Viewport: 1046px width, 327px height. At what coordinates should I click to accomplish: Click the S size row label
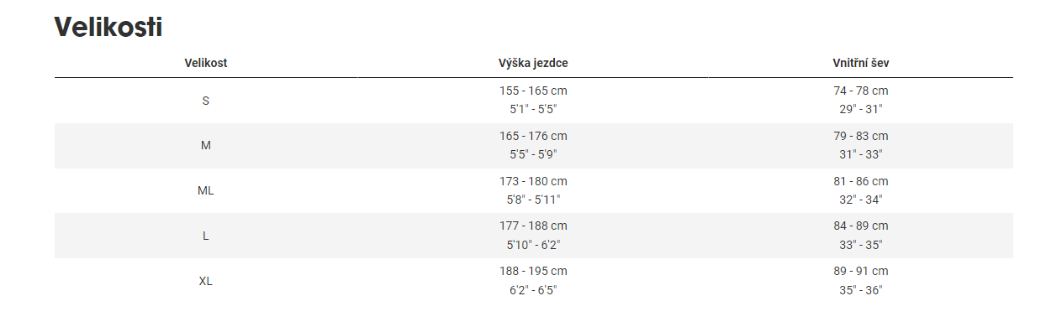205,101
